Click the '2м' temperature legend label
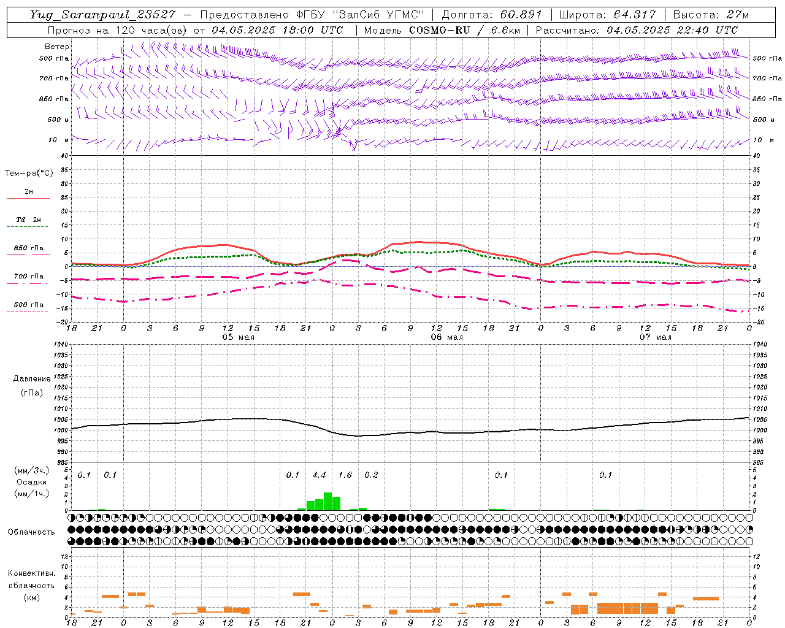Screen dimensions: 785x628 (29, 191)
